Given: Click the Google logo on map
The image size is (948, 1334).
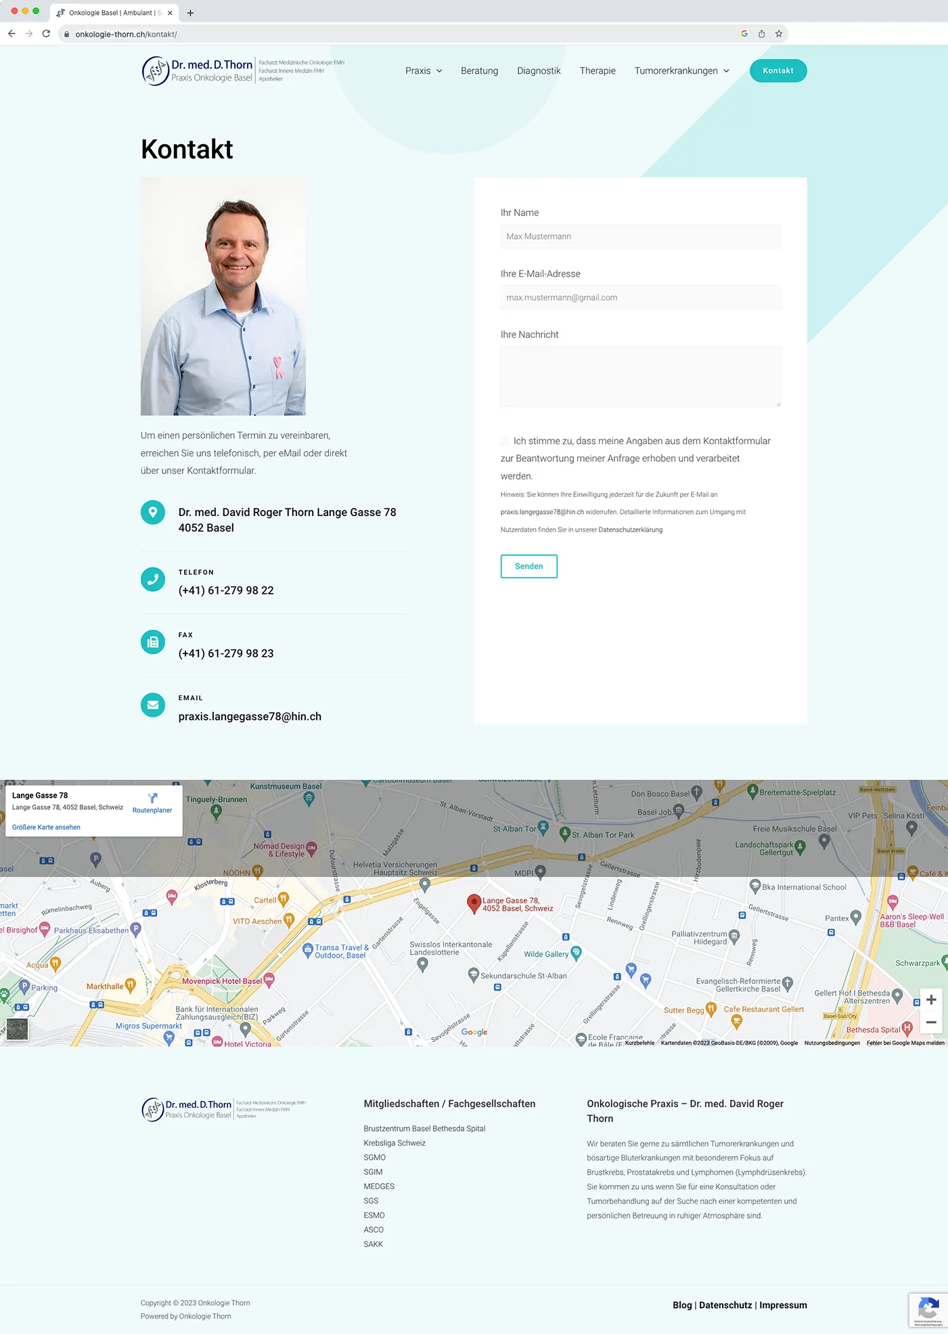Looking at the screenshot, I should coord(474,1032).
